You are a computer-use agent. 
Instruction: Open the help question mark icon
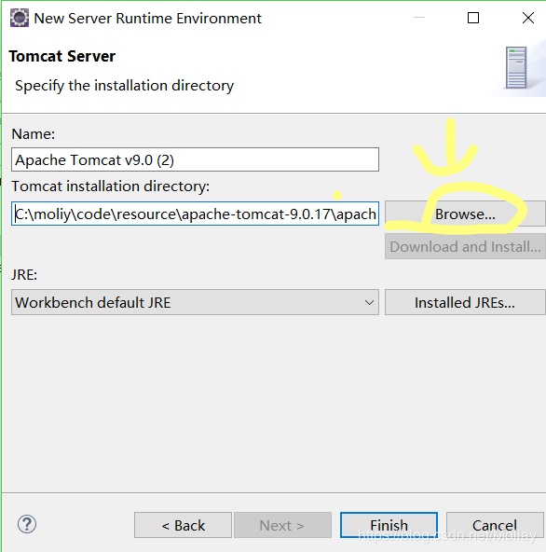click(x=27, y=524)
